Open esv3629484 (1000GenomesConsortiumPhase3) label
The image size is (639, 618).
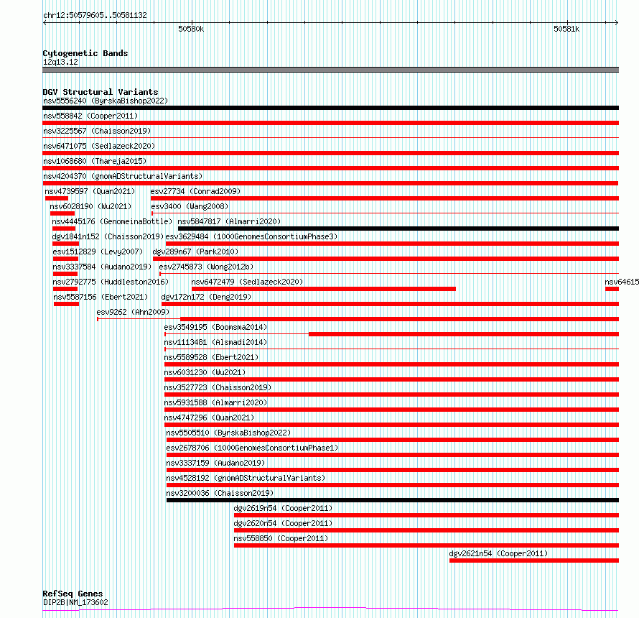251,236
